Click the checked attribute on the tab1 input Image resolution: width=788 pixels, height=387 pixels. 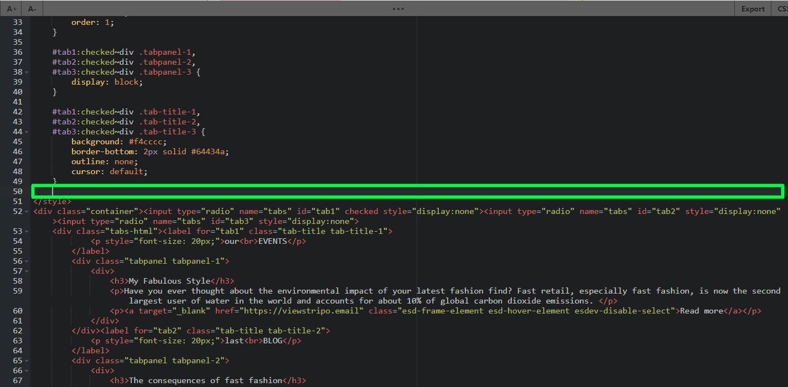(x=361, y=211)
